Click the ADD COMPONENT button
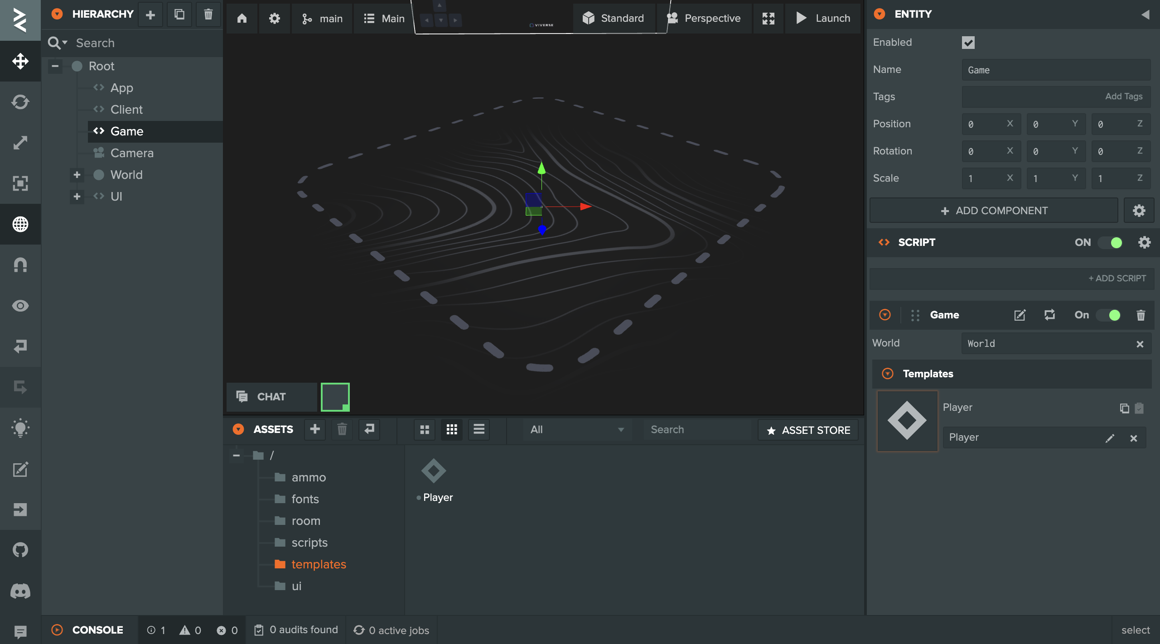This screenshot has width=1160, height=644. [x=994, y=211]
